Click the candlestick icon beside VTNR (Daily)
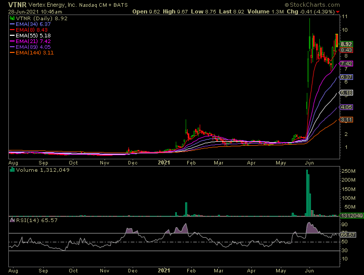 click(x=12, y=18)
